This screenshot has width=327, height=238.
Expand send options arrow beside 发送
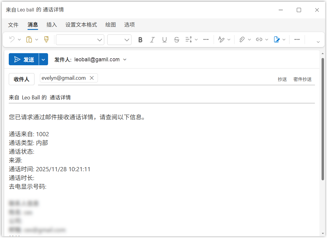44,59
